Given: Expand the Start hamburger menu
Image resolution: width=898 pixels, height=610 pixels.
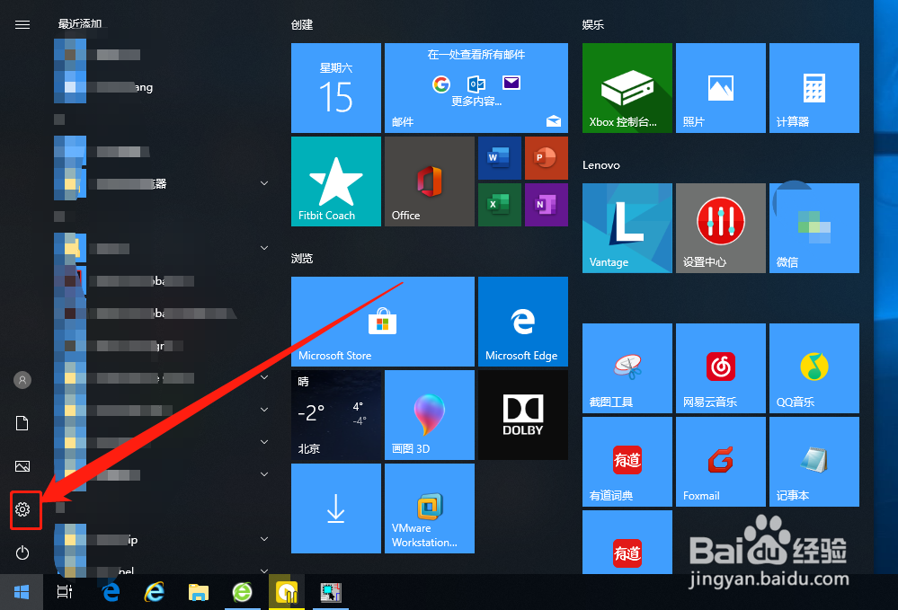Looking at the screenshot, I should pos(22,24).
